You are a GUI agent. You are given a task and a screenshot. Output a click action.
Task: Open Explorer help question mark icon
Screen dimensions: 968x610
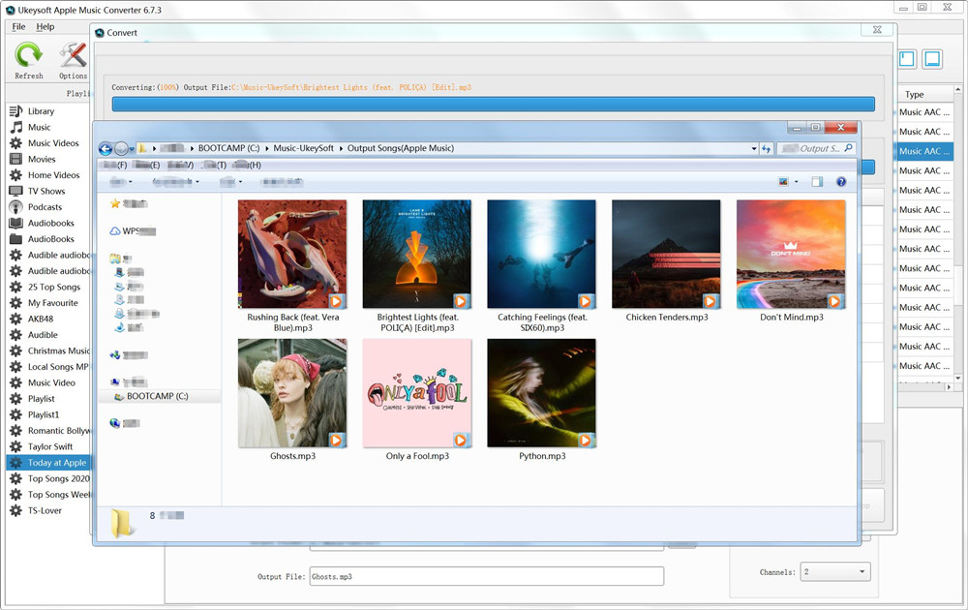(841, 181)
